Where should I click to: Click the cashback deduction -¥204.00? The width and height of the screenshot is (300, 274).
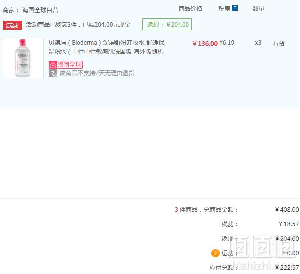285,239
